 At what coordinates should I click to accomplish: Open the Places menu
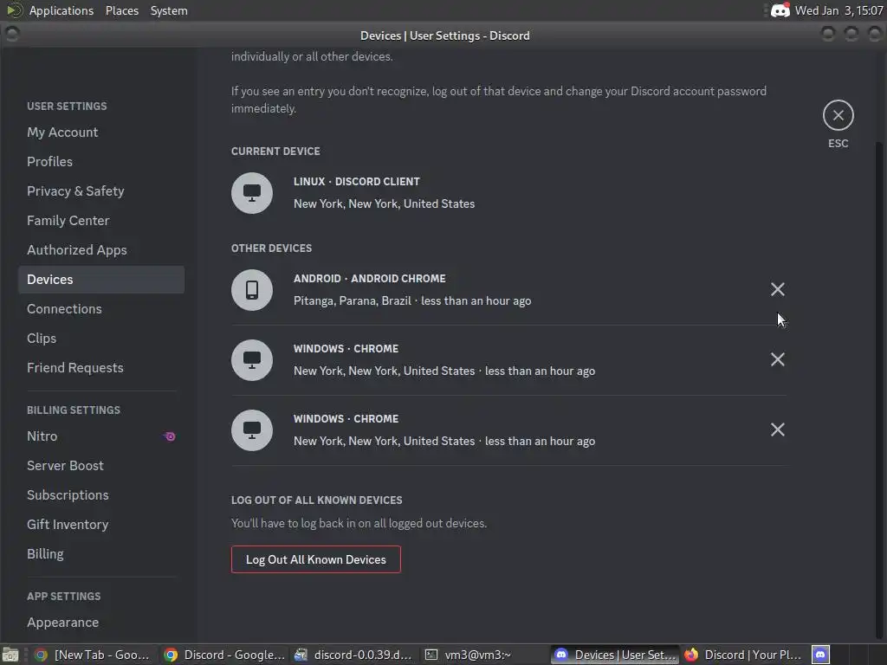[121, 10]
